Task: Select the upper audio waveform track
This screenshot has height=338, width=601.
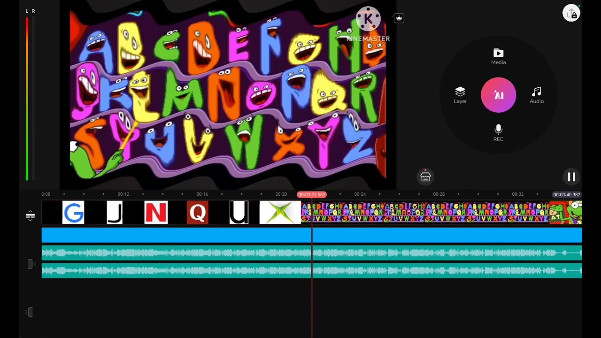Action: [312, 253]
